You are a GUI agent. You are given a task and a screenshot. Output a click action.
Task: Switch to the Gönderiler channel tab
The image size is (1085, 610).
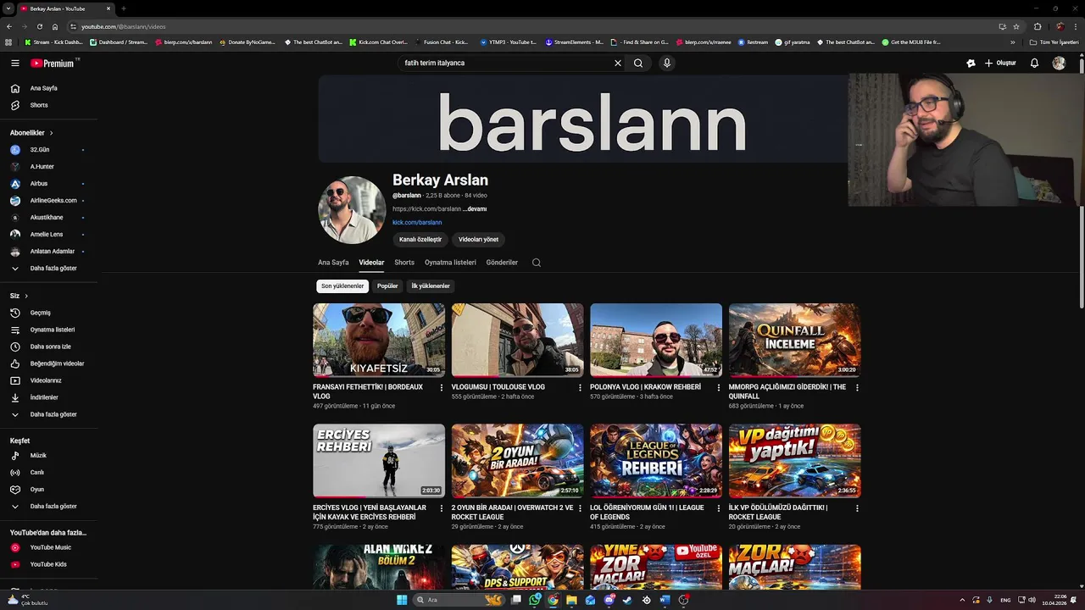pos(502,263)
